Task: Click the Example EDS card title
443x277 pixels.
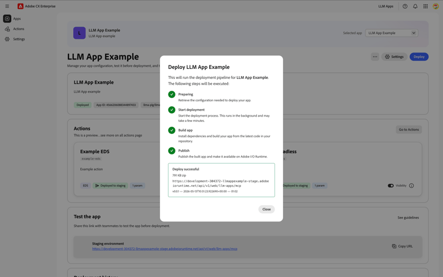Action: [x=95, y=151]
